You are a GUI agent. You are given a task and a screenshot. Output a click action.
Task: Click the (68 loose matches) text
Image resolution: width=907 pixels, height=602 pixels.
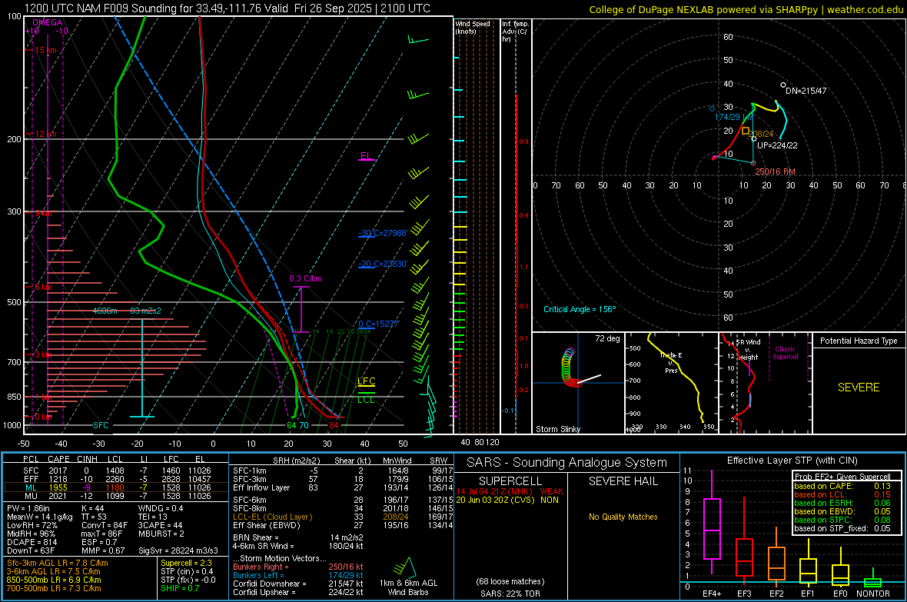tap(510, 581)
